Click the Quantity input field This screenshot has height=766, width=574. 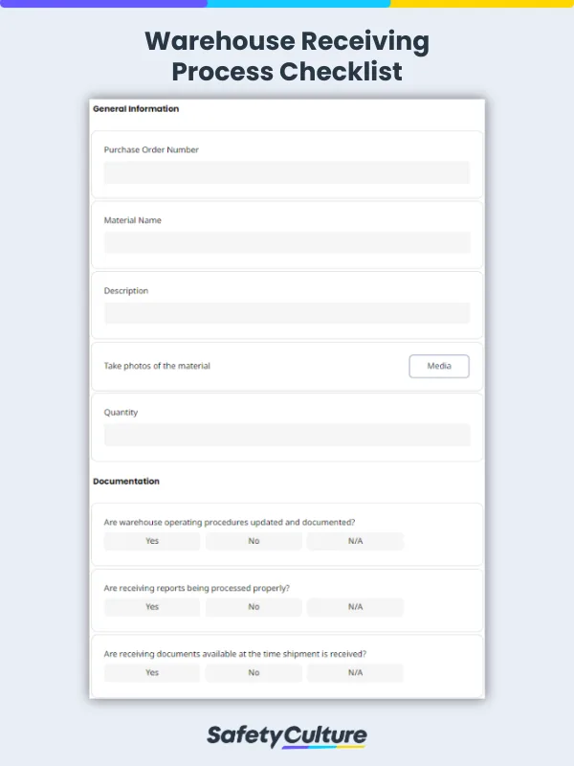[286, 435]
